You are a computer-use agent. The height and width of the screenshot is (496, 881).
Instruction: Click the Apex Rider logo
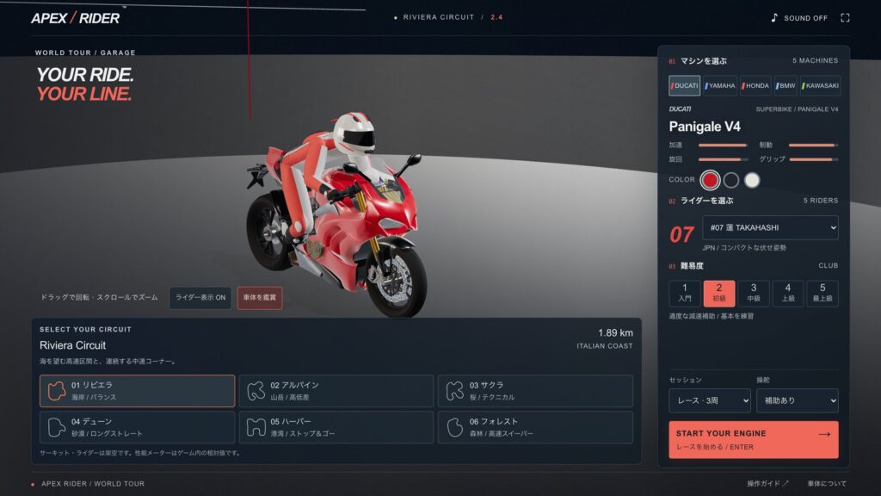(x=76, y=18)
